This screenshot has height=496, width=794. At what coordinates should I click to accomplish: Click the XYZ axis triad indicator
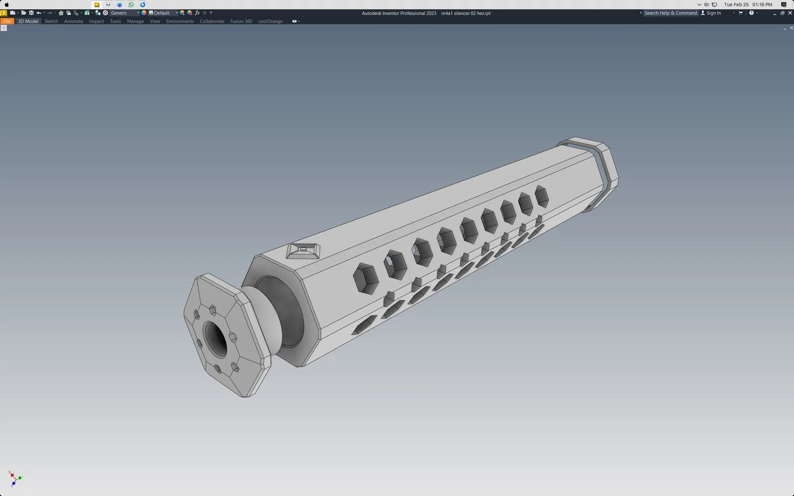tap(15, 479)
